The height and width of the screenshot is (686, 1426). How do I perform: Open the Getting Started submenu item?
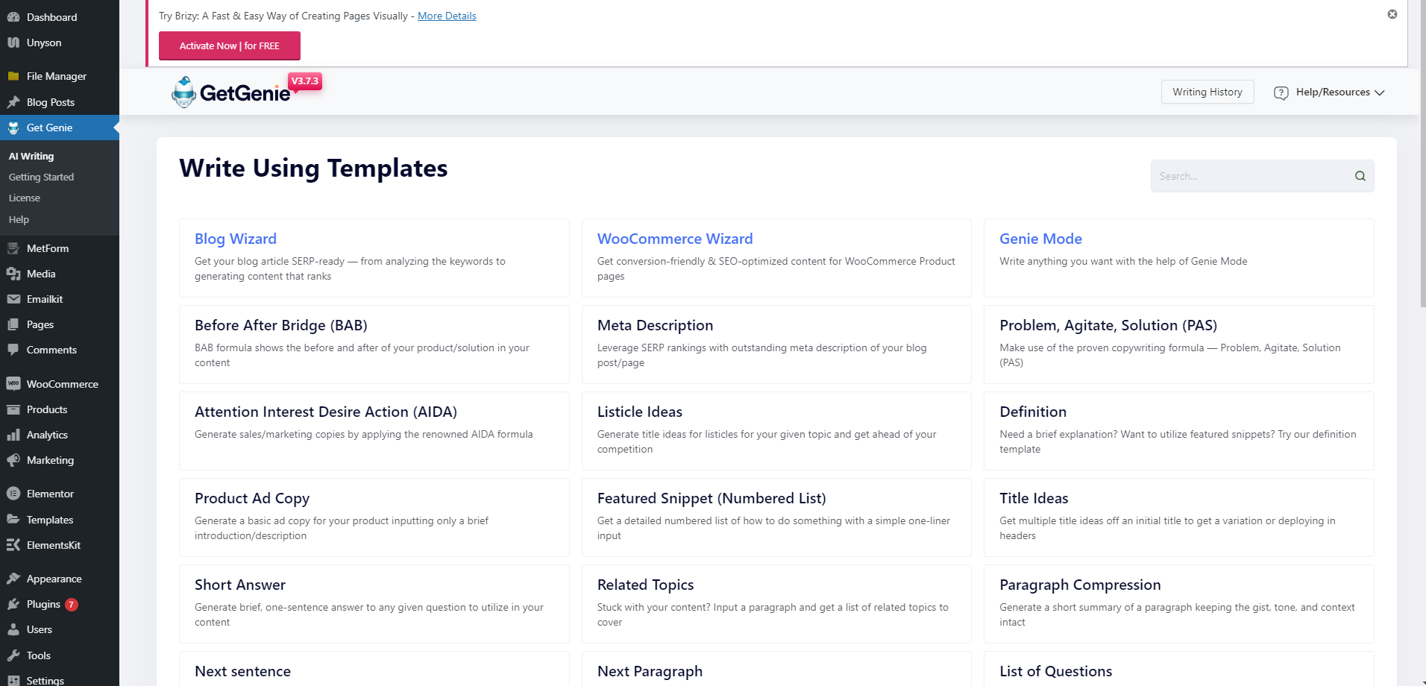(x=41, y=177)
